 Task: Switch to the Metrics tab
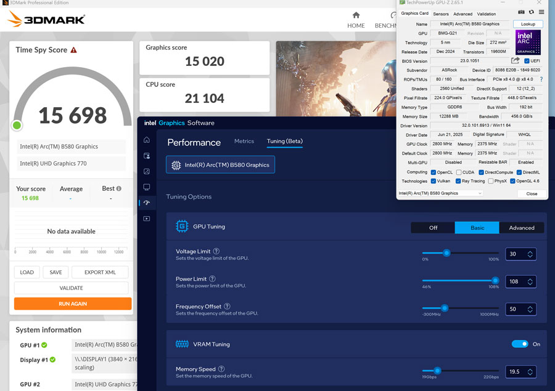coord(244,141)
